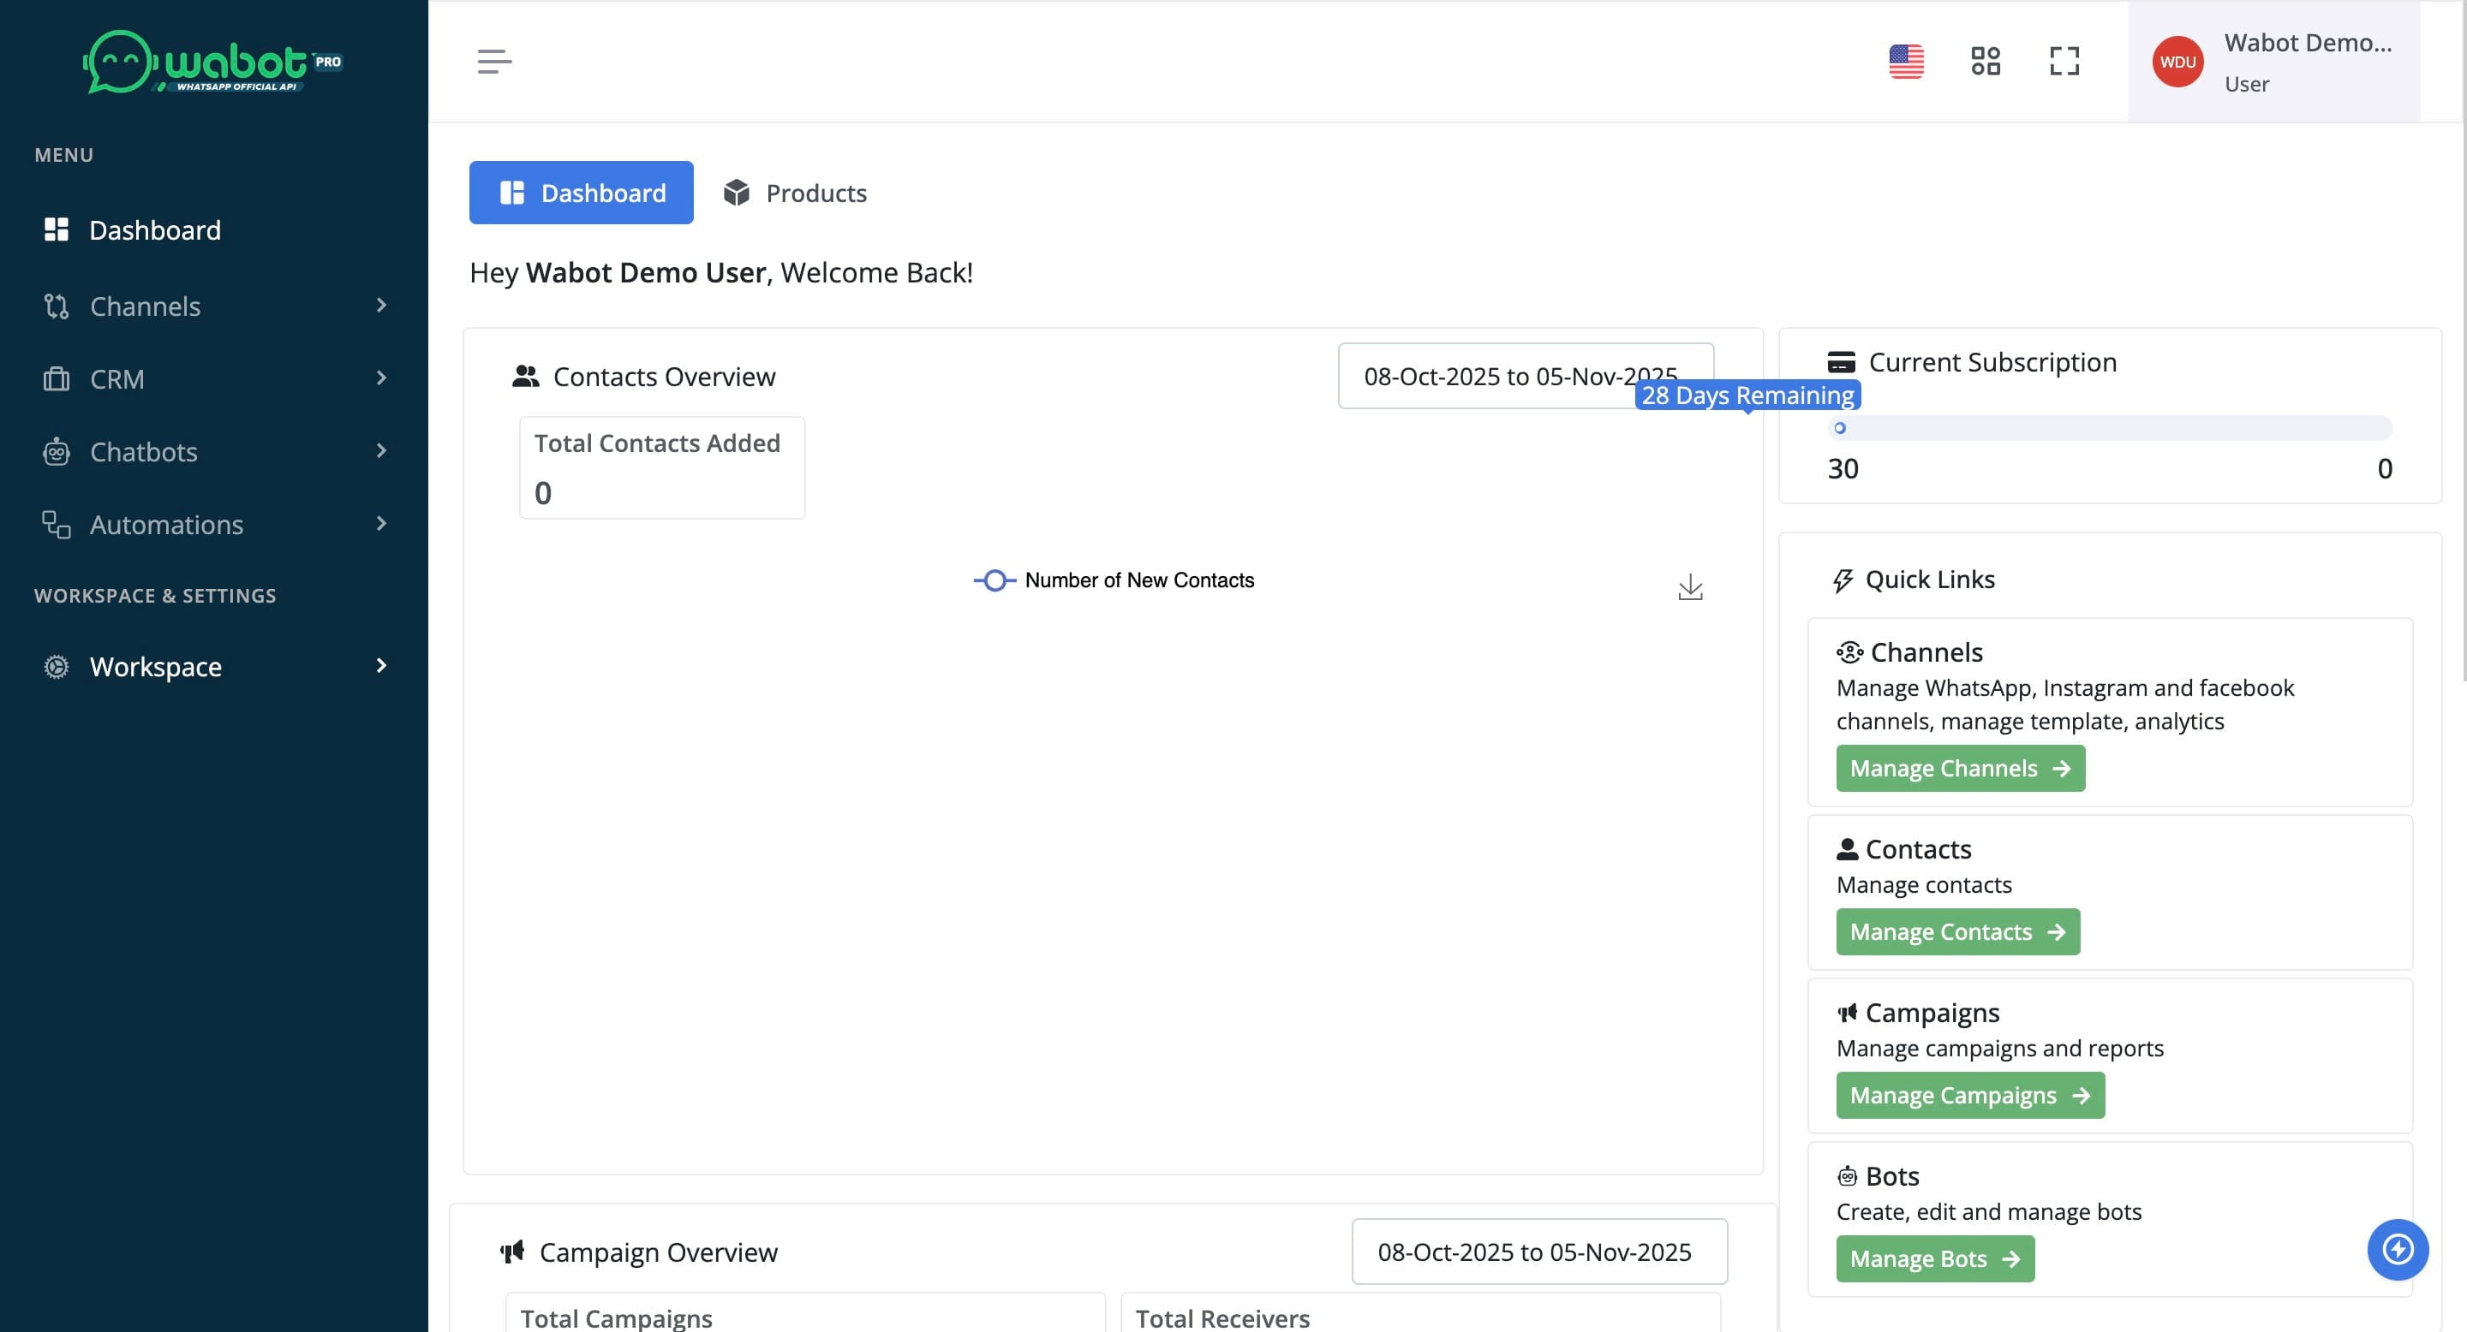Click the Manage Channels button
The image size is (2467, 1332).
coord(1959,769)
